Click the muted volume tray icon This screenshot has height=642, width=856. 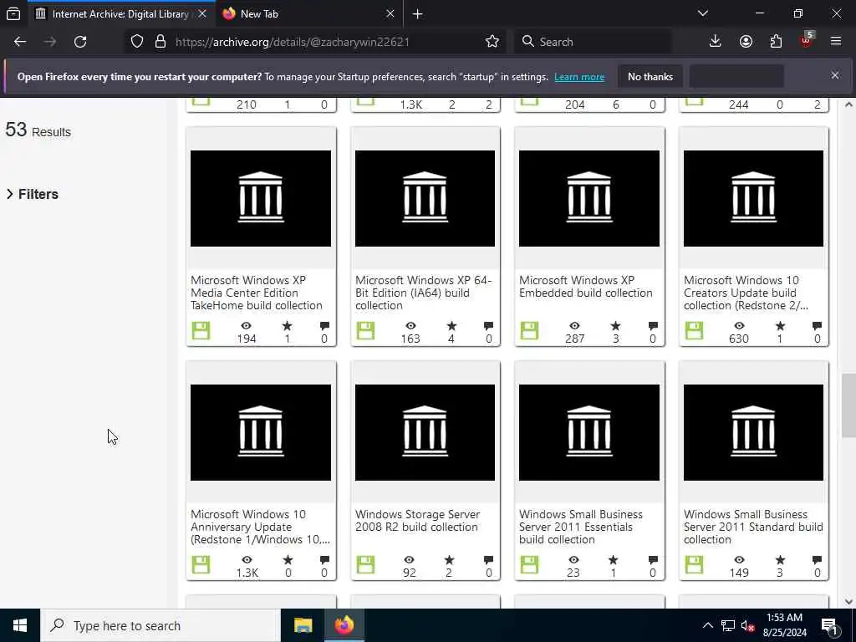click(747, 625)
